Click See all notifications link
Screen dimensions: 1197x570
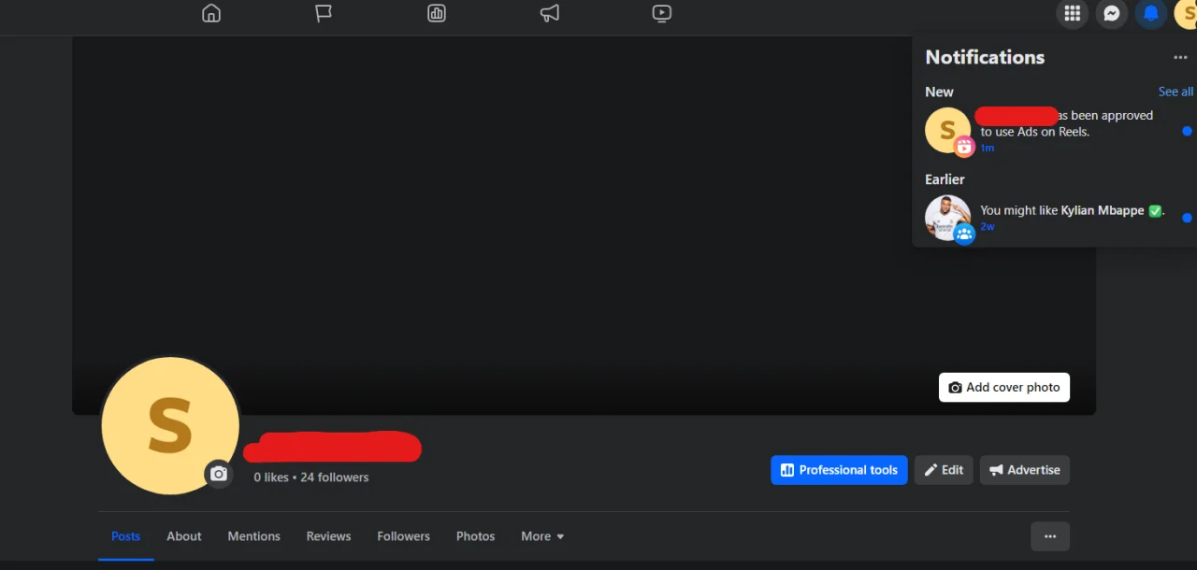coord(1175,92)
